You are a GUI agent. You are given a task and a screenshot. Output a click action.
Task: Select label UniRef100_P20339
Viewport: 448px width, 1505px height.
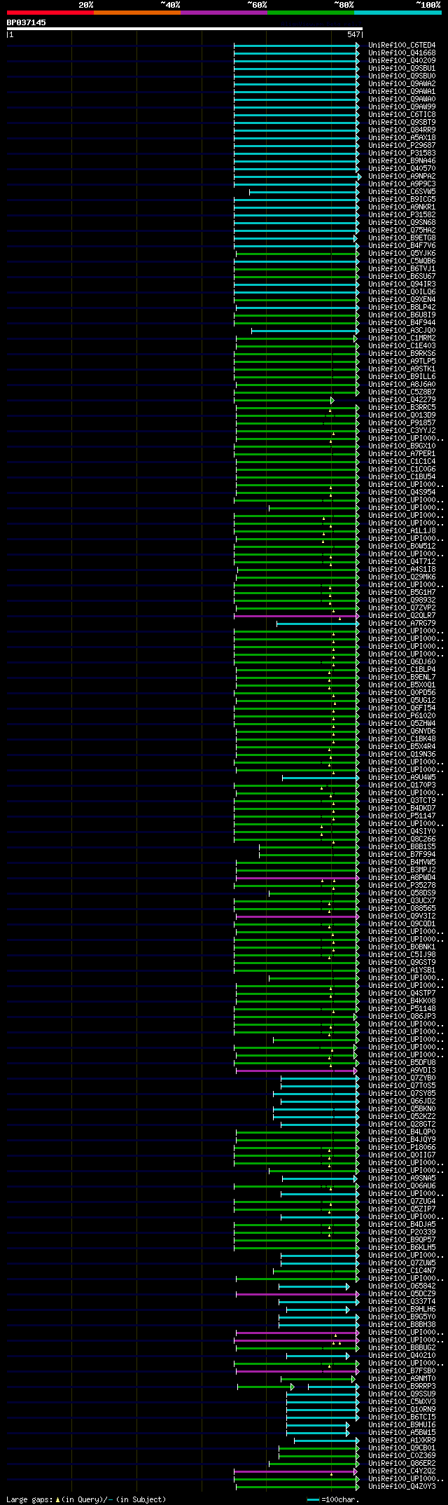point(402,1232)
